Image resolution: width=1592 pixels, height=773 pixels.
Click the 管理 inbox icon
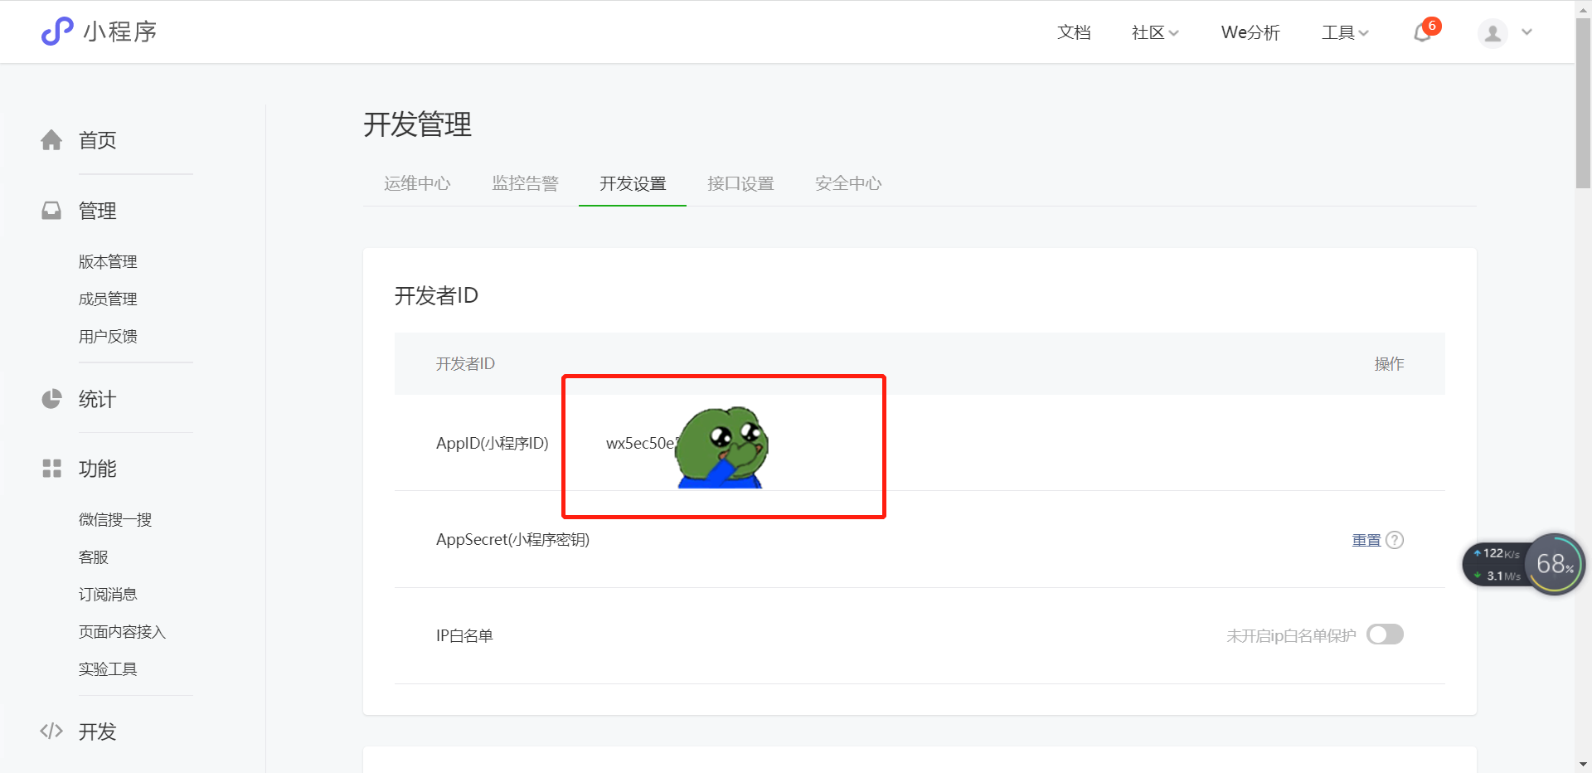click(51, 211)
